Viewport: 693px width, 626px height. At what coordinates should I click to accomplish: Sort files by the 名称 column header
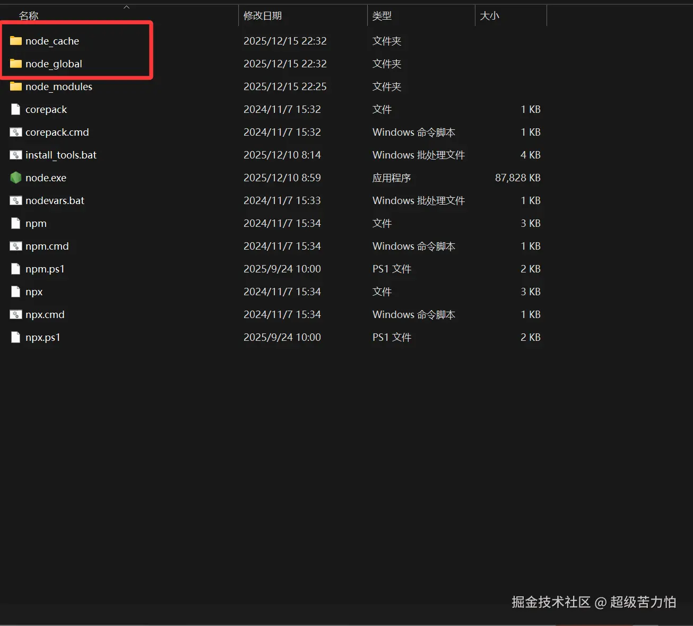click(29, 16)
